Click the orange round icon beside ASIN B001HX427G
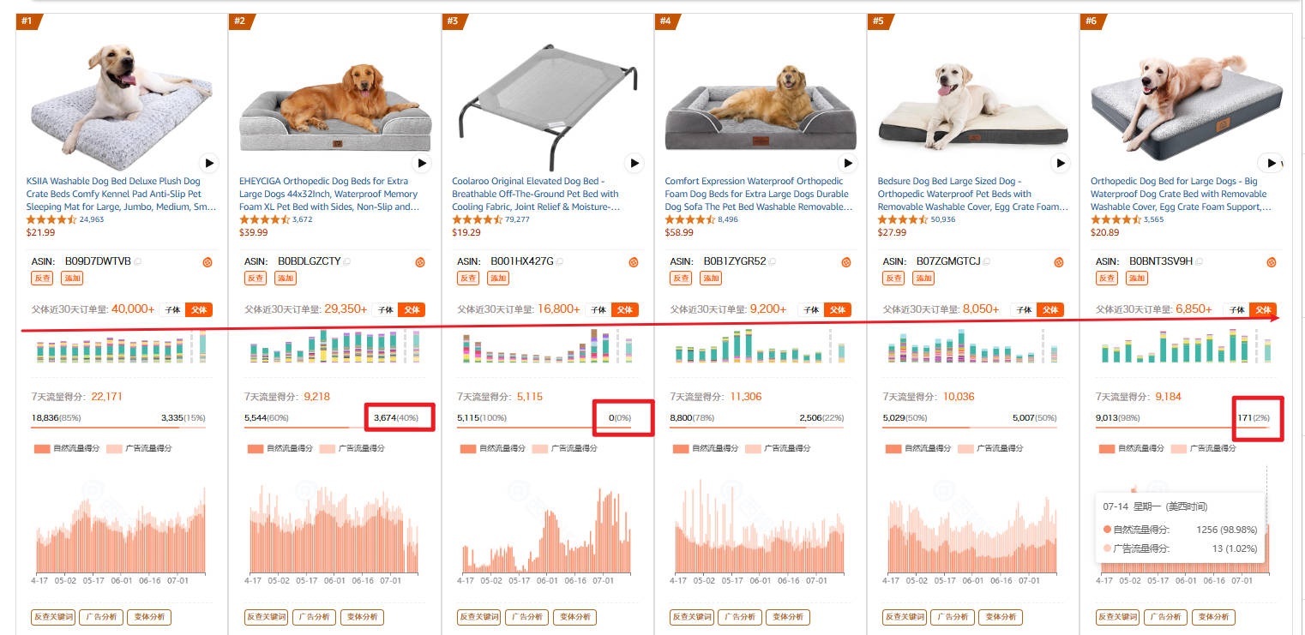 coord(634,262)
